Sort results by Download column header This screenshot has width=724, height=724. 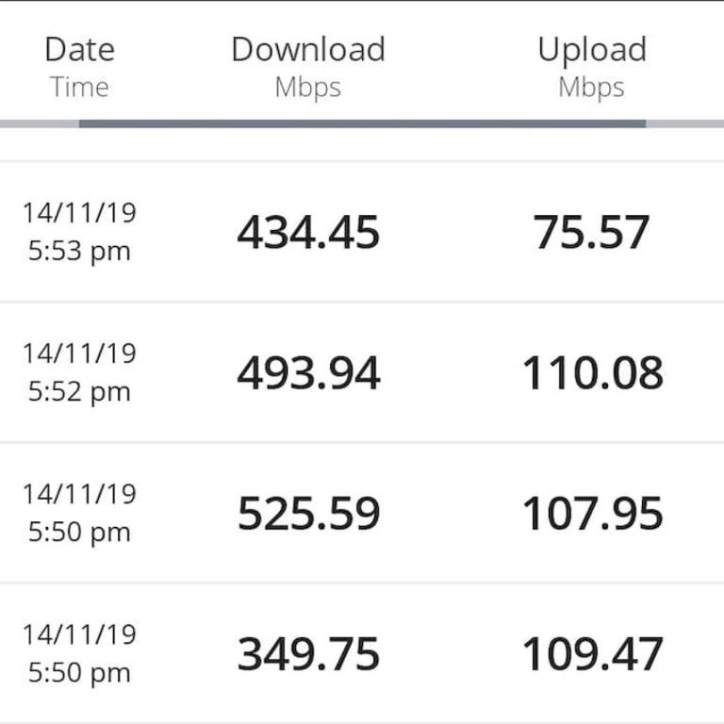click(308, 49)
